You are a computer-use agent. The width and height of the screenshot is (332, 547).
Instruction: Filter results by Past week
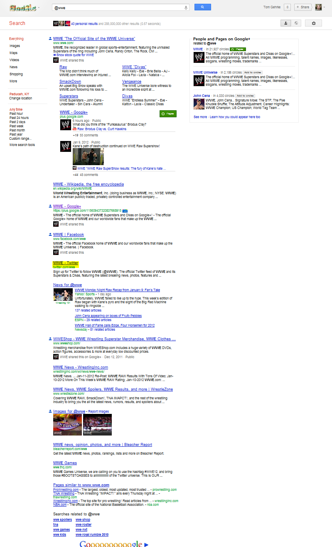[x=16, y=126]
